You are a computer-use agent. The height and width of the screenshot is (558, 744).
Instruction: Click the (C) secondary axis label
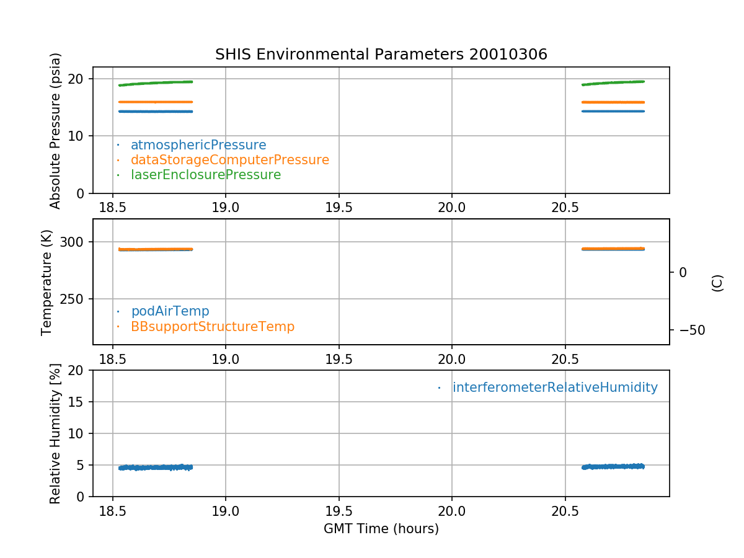click(717, 283)
